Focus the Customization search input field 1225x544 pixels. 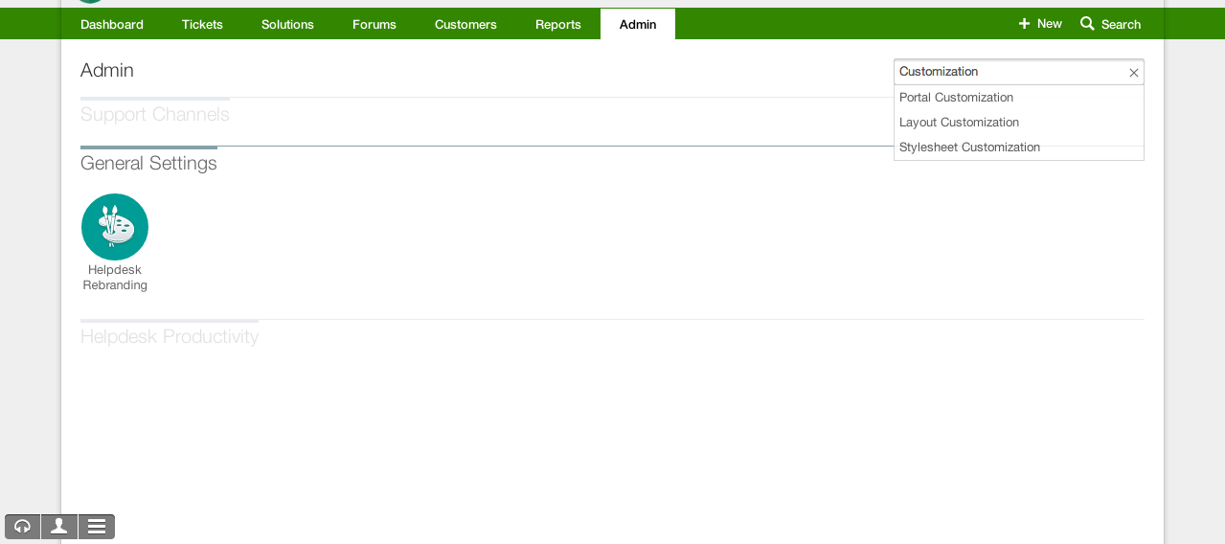[1006, 72]
